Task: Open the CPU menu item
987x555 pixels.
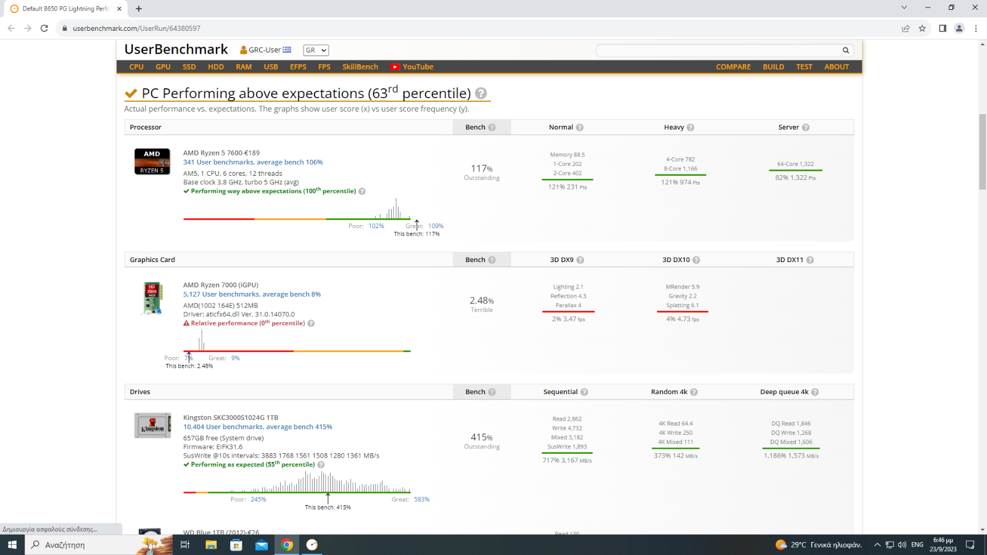Action: pyautogui.click(x=136, y=67)
